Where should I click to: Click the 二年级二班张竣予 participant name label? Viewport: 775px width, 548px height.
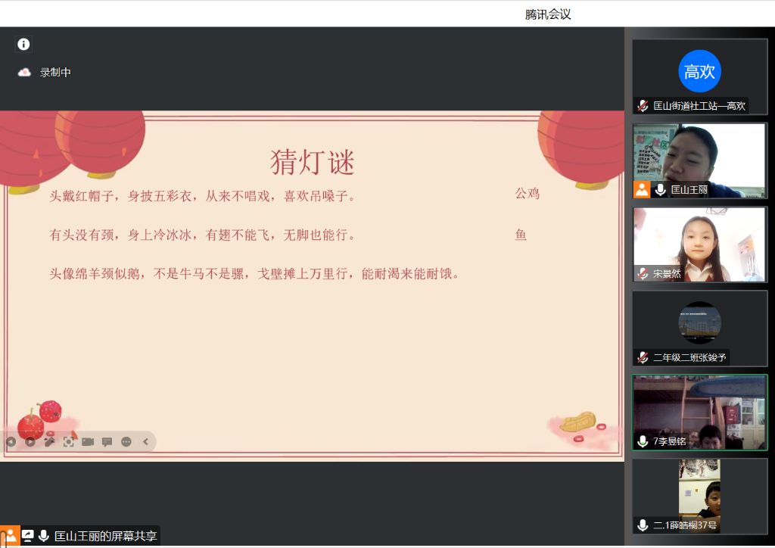[690, 357]
